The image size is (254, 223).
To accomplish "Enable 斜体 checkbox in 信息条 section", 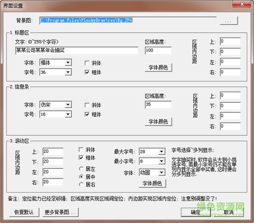I will click(x=87, y=105).
